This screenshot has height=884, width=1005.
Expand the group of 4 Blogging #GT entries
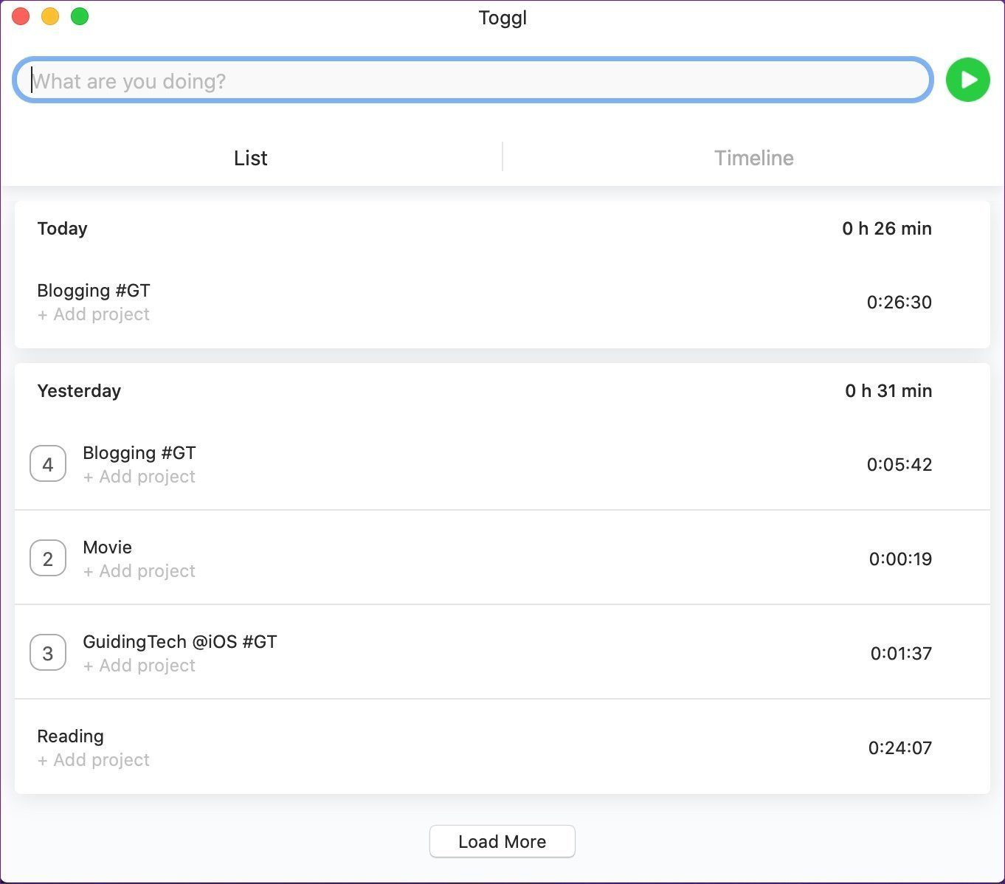[48, 464]
